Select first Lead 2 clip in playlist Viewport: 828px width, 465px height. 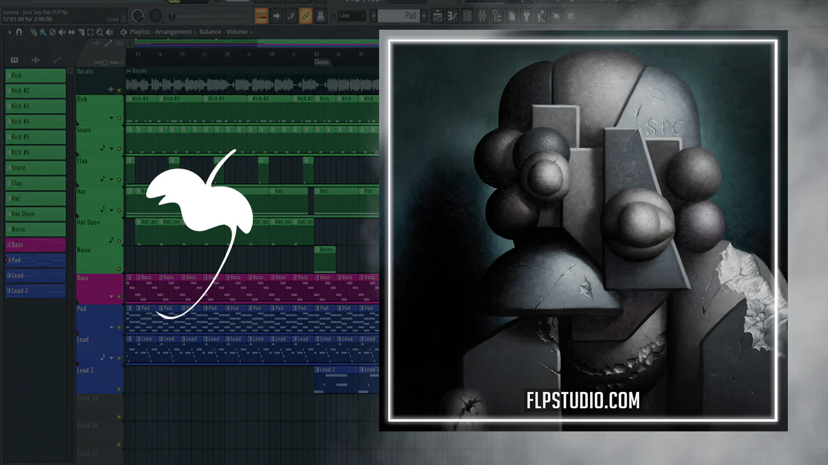tap(335, 379)
